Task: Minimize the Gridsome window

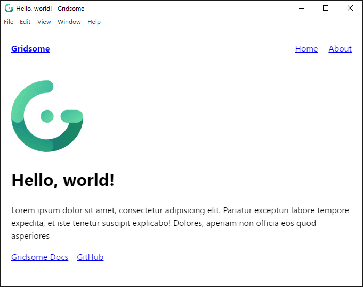Action: click(x=302, y=8)
